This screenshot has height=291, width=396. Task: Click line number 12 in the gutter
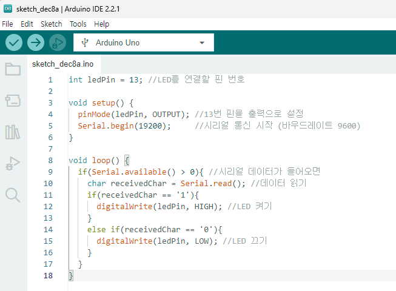click(x=48, y=207)
